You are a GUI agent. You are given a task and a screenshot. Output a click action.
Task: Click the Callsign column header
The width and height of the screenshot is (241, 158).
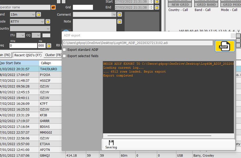(50, 63)
